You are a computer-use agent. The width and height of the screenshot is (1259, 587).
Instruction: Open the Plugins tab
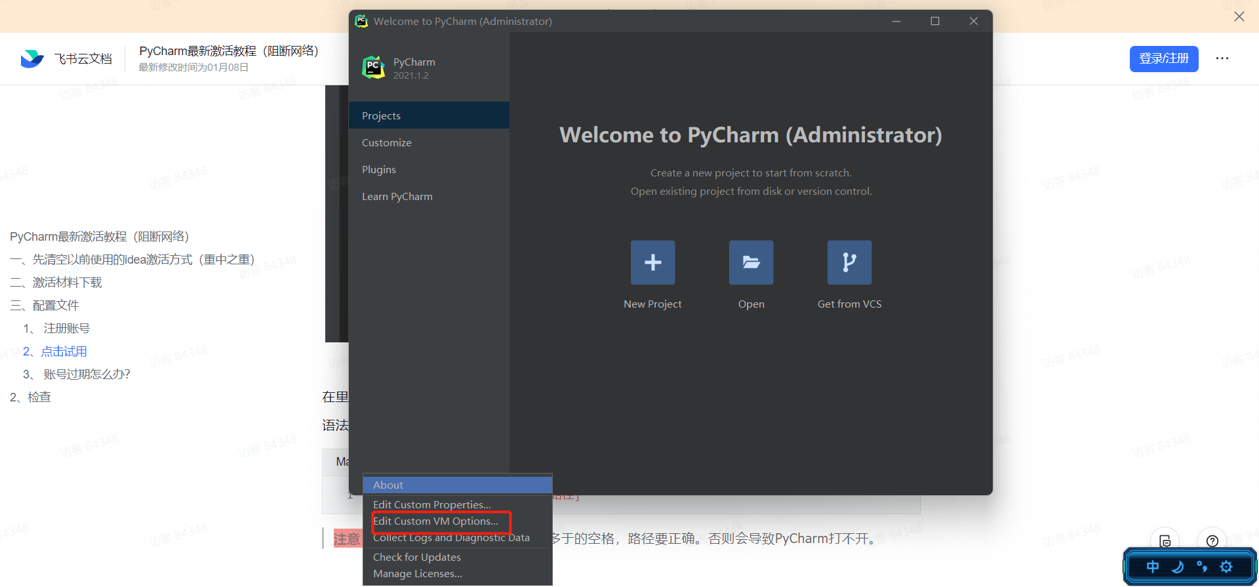pos(429,169)
